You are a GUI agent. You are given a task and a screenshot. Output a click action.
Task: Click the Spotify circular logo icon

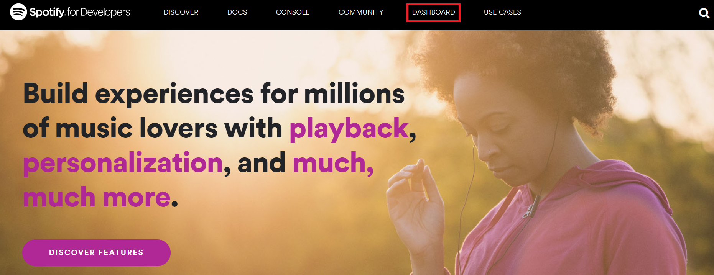coord(18,12)
